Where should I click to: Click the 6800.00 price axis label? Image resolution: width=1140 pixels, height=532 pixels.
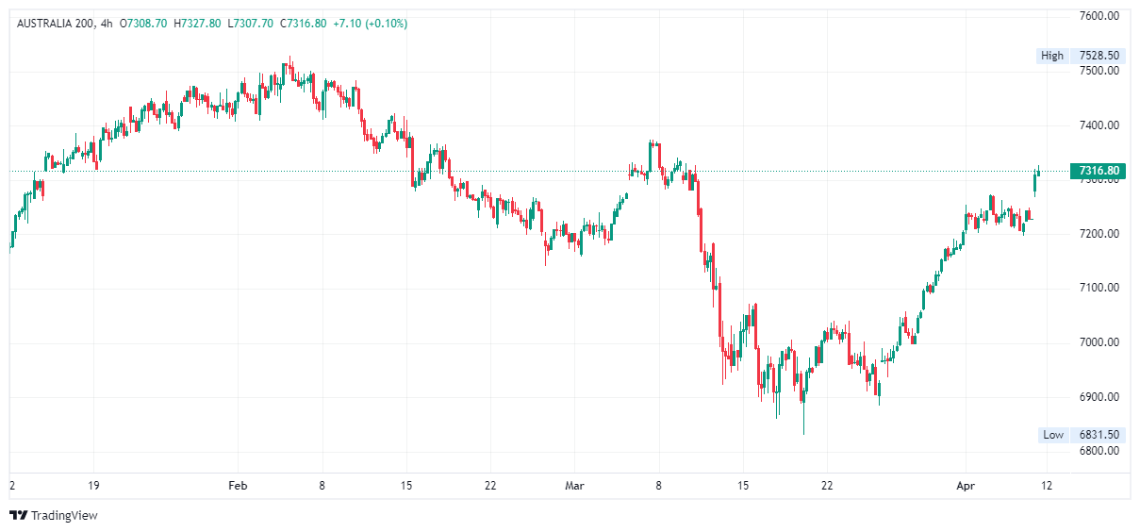(x=1099, y=451)
